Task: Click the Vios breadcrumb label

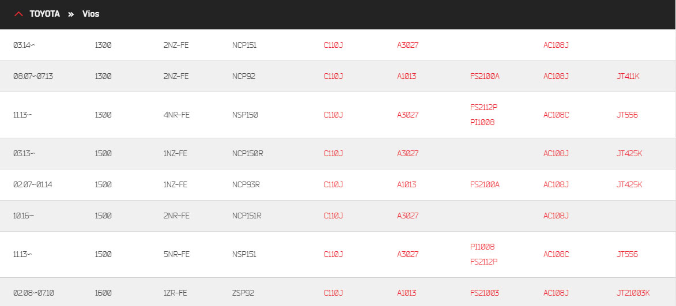Action: 91,14
